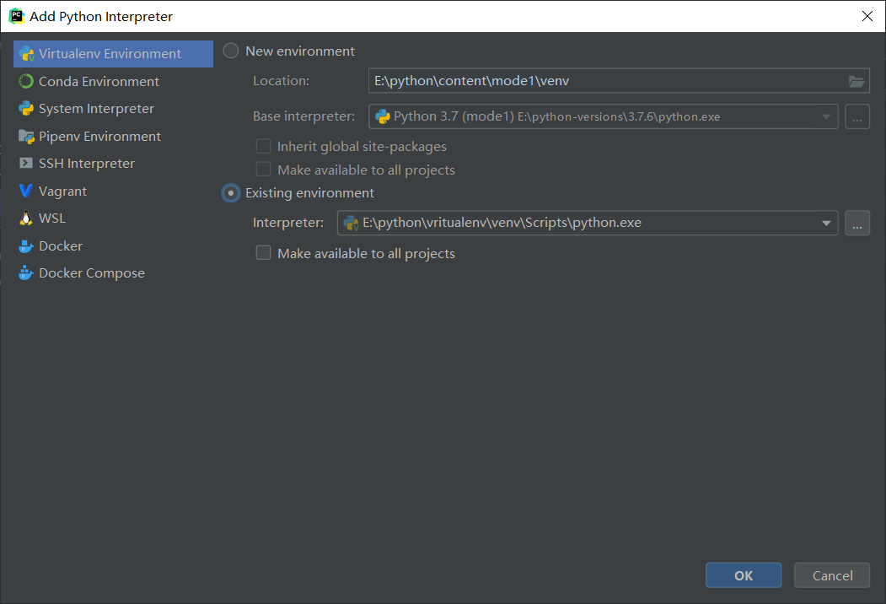The image size is (886, 604).
Task: Select Conda Environment in the sidebar
Action: (x=113, y=82)
